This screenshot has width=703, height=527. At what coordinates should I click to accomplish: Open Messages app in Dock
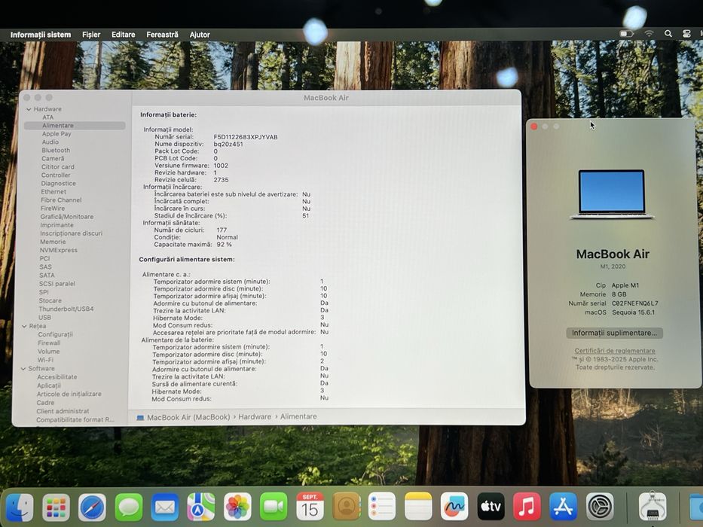pyautogui.click(x=129, y=507)
